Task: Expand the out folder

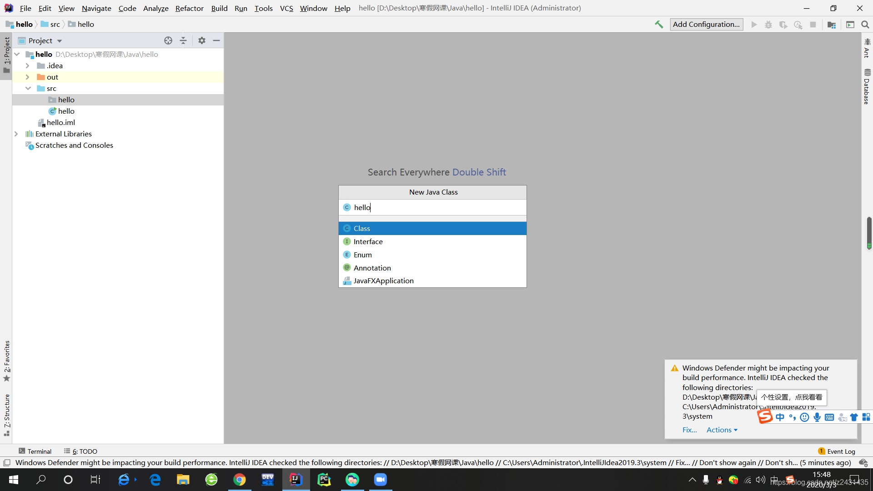Action: point(27,77)
